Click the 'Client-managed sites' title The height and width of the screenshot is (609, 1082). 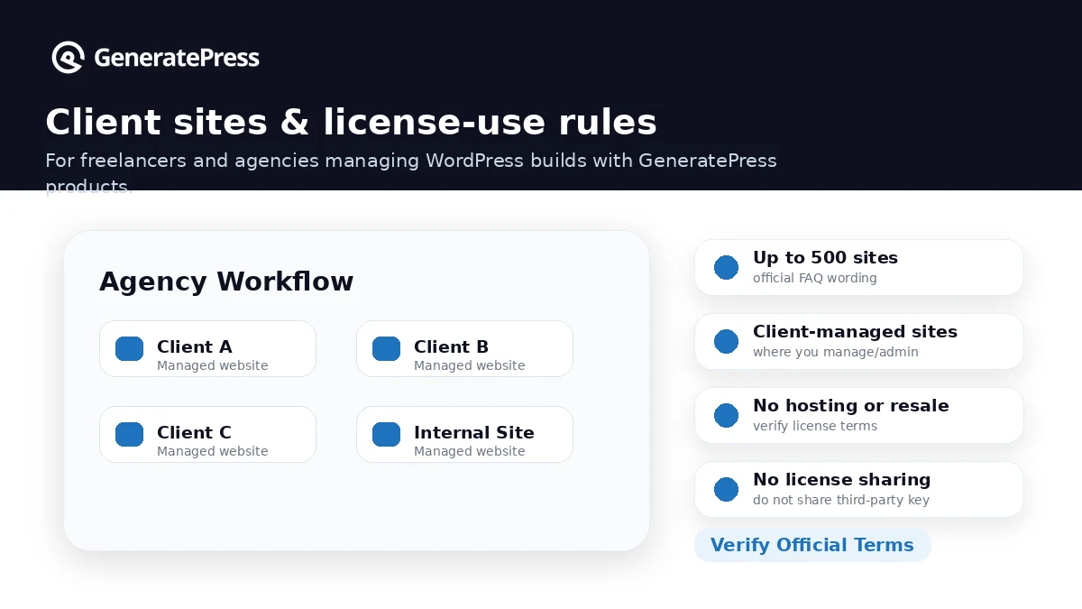tap(855, 331)
